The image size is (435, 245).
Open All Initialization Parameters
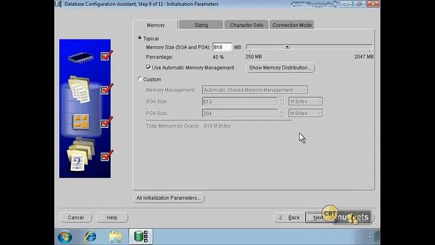169,198
